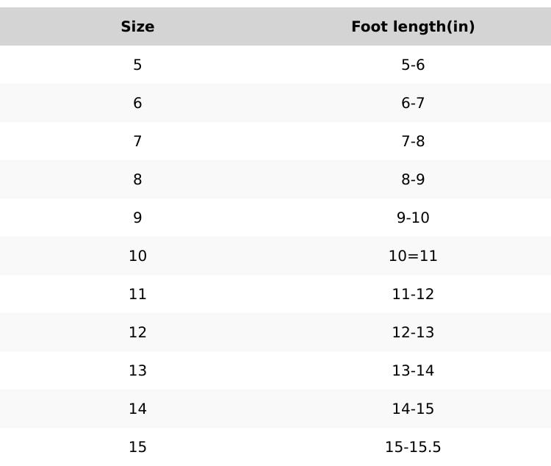Click the 6-7 foot length value
Screen dimensions: 551x466
413,104
